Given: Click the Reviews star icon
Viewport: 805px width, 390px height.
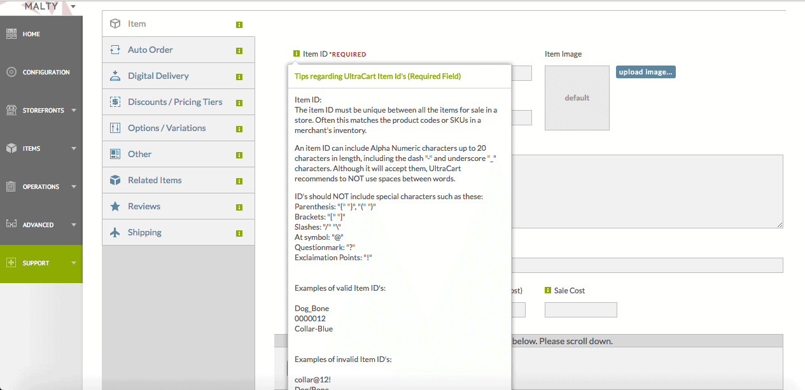Looking at the screenshot, I should tap(115, 206).
